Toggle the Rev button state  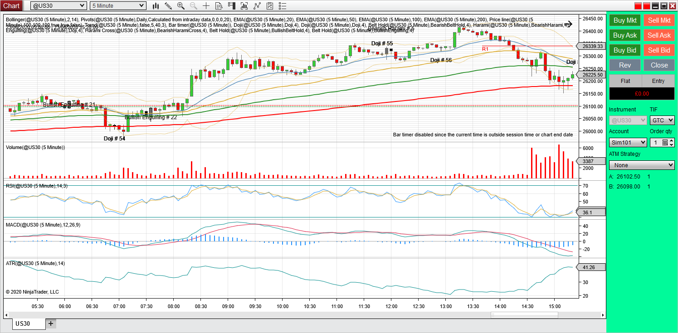click(x=624, y=65)
